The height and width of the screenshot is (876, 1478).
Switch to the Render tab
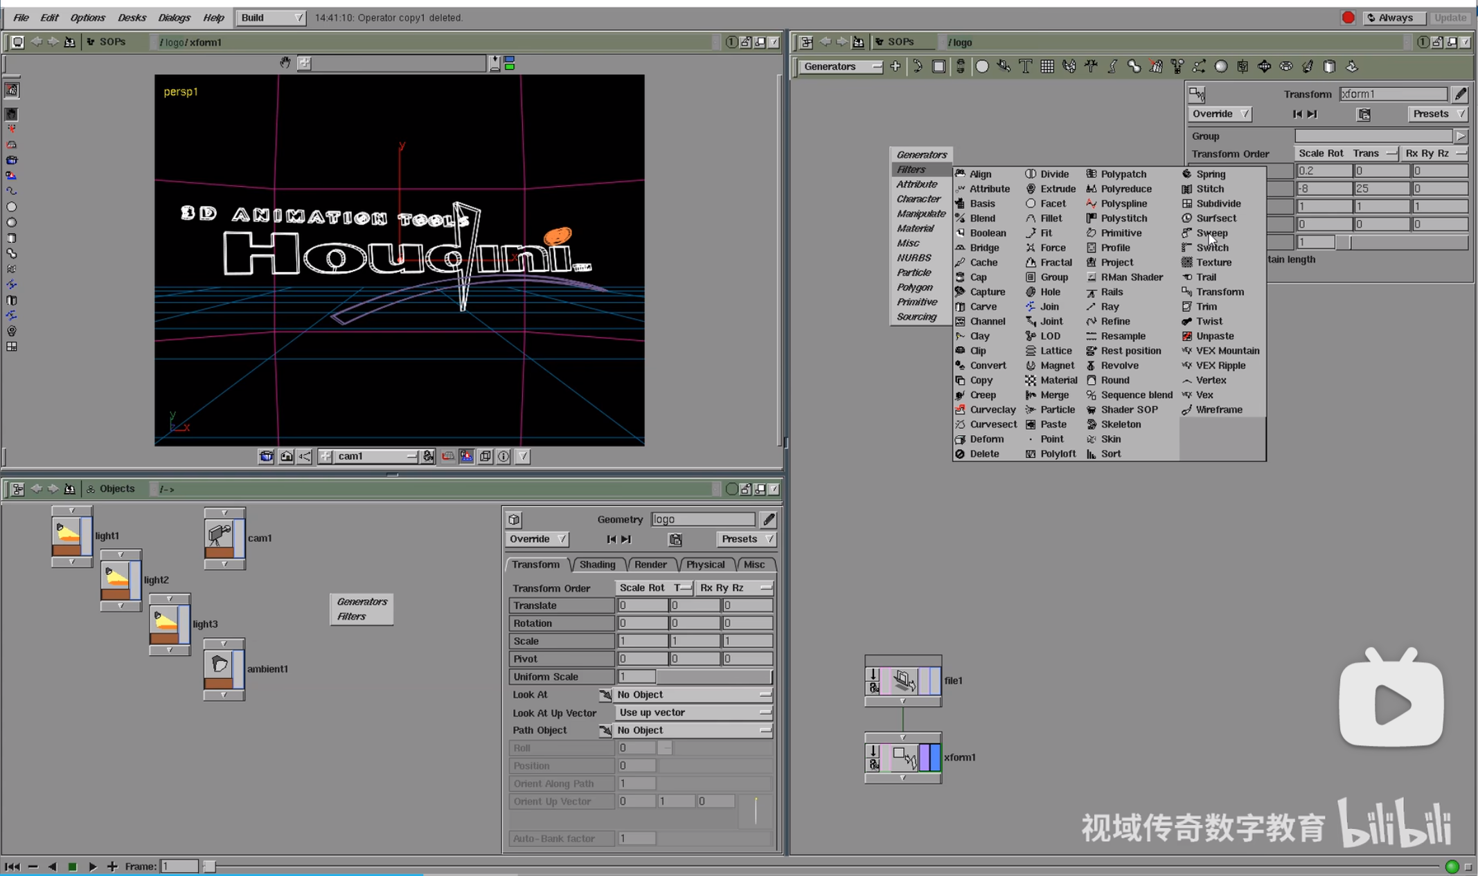650,565
